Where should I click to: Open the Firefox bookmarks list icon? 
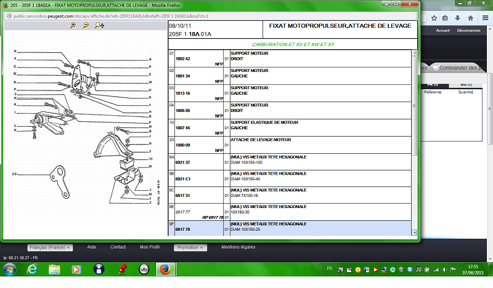[445, 18]
